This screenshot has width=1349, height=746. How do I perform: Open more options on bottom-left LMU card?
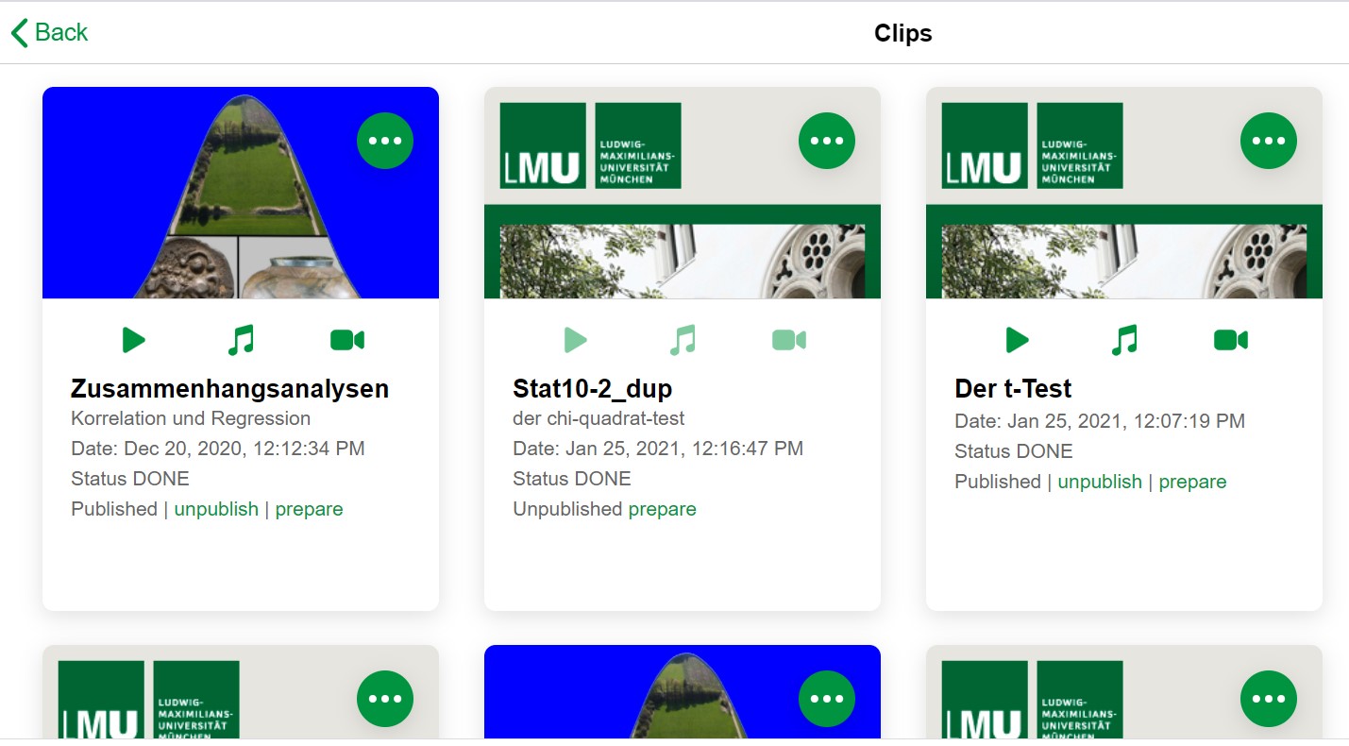[385, 699]
